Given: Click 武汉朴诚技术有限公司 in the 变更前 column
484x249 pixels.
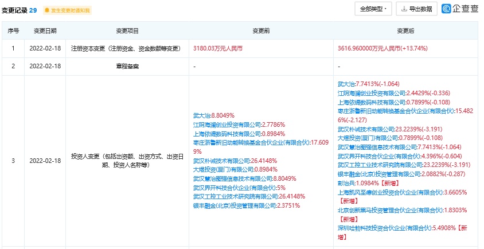Looking at the screenshot, I should click(221, 160).
